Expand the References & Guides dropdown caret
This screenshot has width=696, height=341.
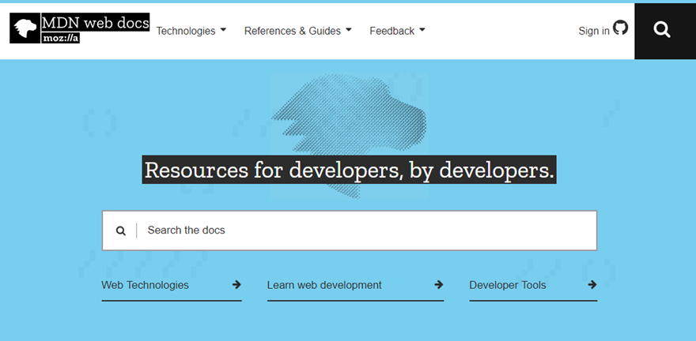pyautogui.click(x=349, y=30)
